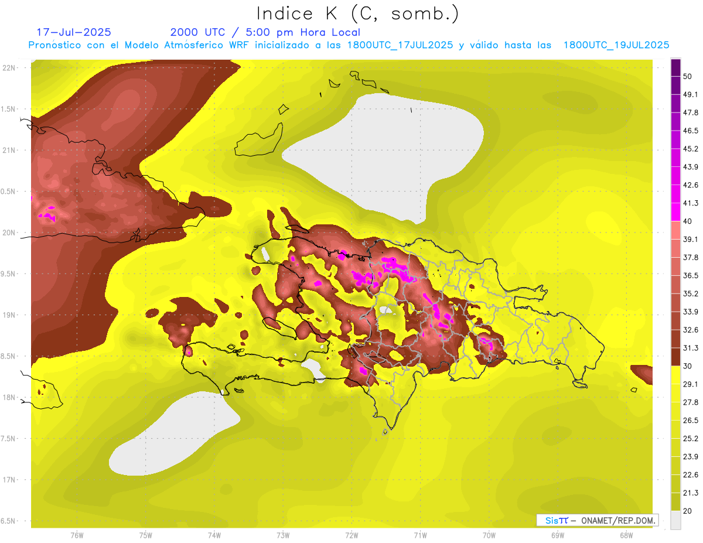Pick the gray swatch below 20 on colorbar
The image size is (703, 543).
(675, 520)
